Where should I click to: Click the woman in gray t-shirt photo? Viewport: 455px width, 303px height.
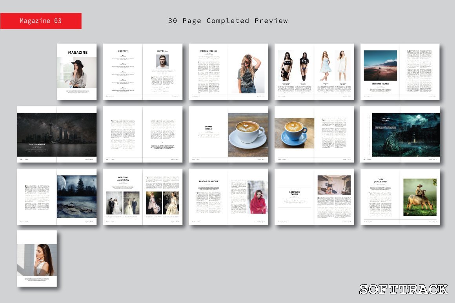click(248, 73)
